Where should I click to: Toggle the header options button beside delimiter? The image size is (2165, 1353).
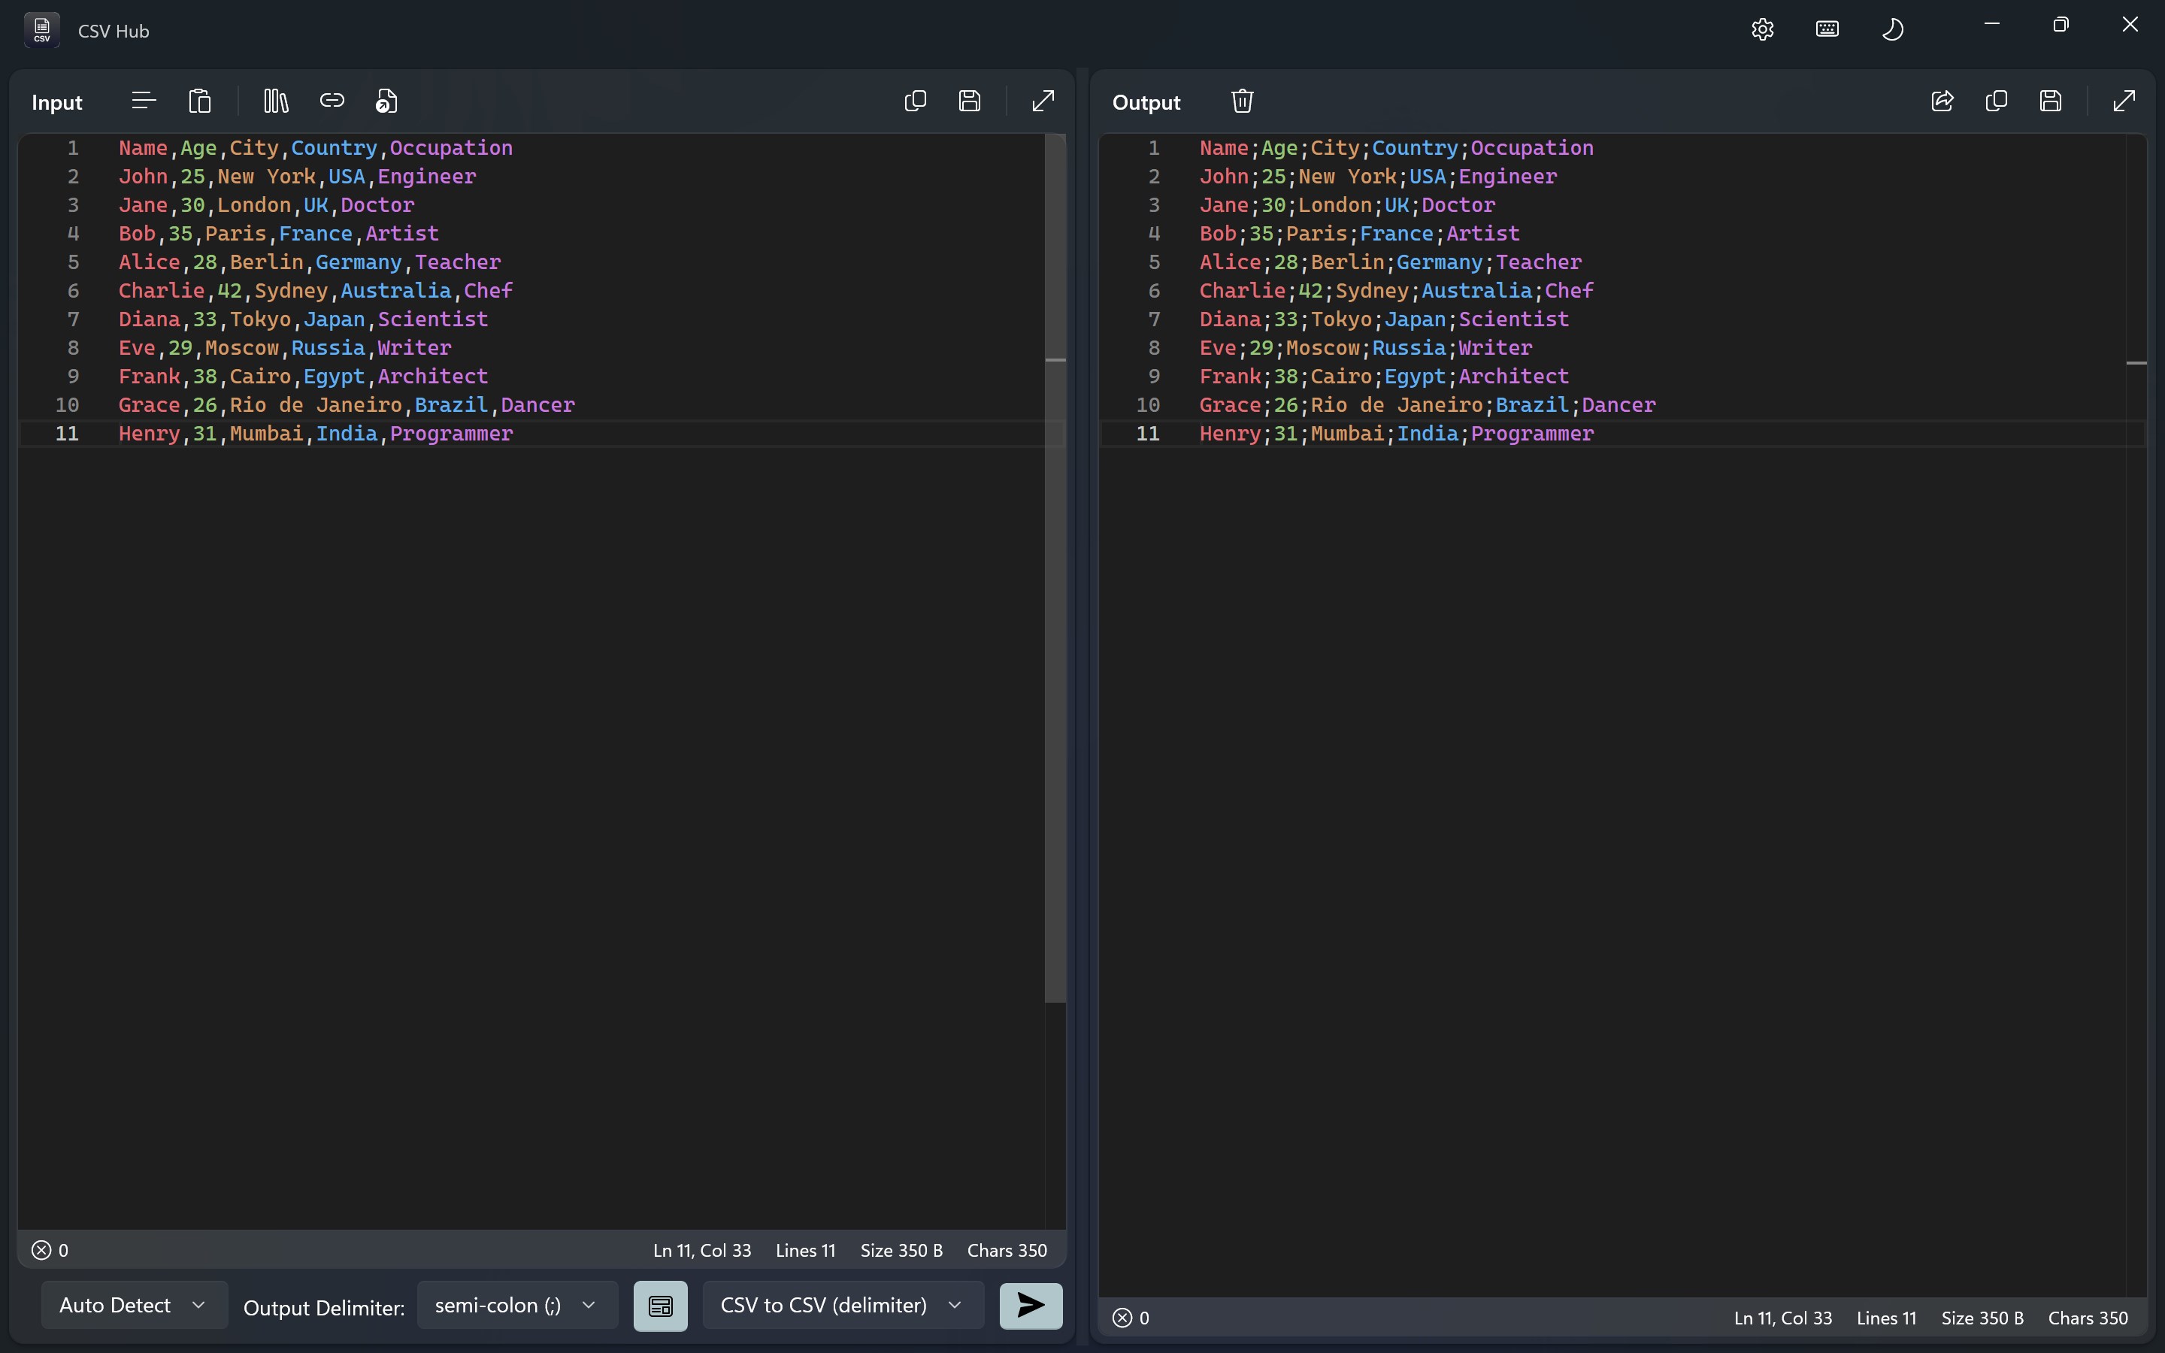click(660, 1306)
